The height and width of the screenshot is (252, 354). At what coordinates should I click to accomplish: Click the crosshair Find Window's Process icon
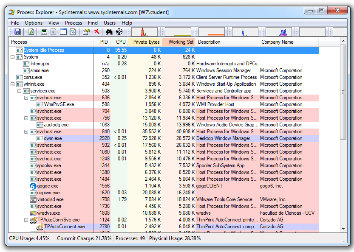[119, 32]
